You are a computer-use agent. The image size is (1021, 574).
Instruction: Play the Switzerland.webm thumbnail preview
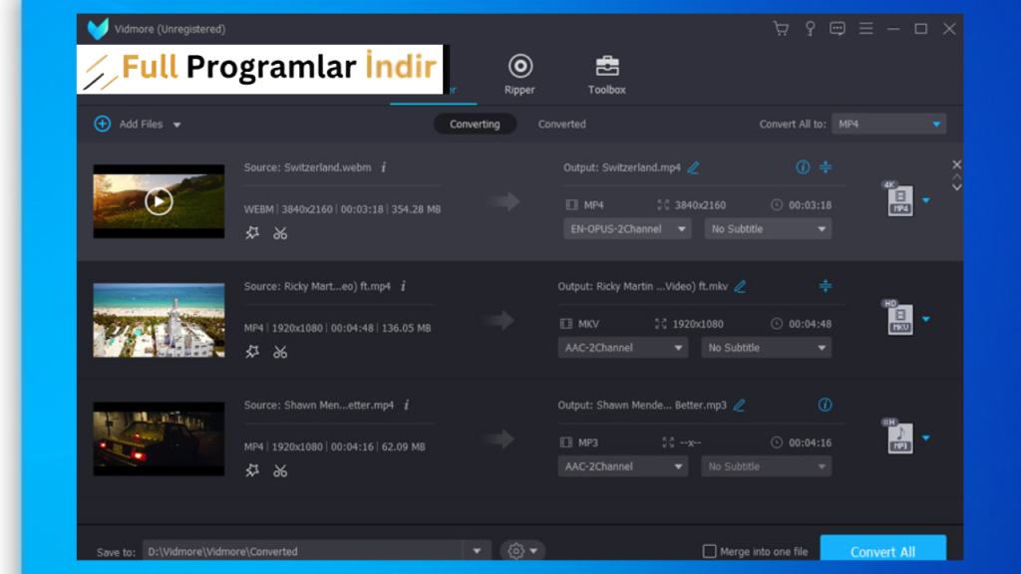(159, 201)
